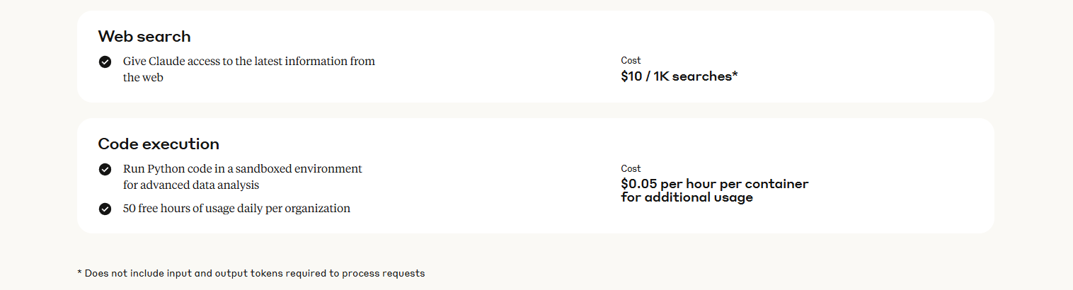Click the checkmark icon beside "50 free hours"

point(105,209)
